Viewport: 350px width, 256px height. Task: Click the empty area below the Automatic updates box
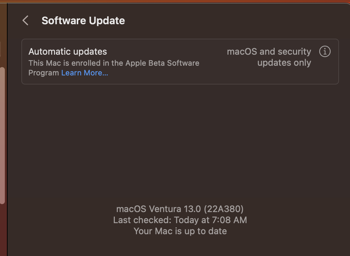coord(180,138)
